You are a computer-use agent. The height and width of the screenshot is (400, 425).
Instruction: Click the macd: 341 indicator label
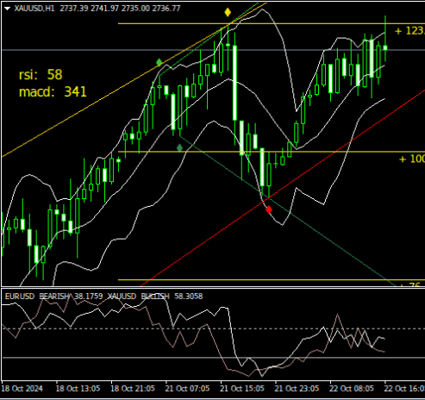[53, 92]
